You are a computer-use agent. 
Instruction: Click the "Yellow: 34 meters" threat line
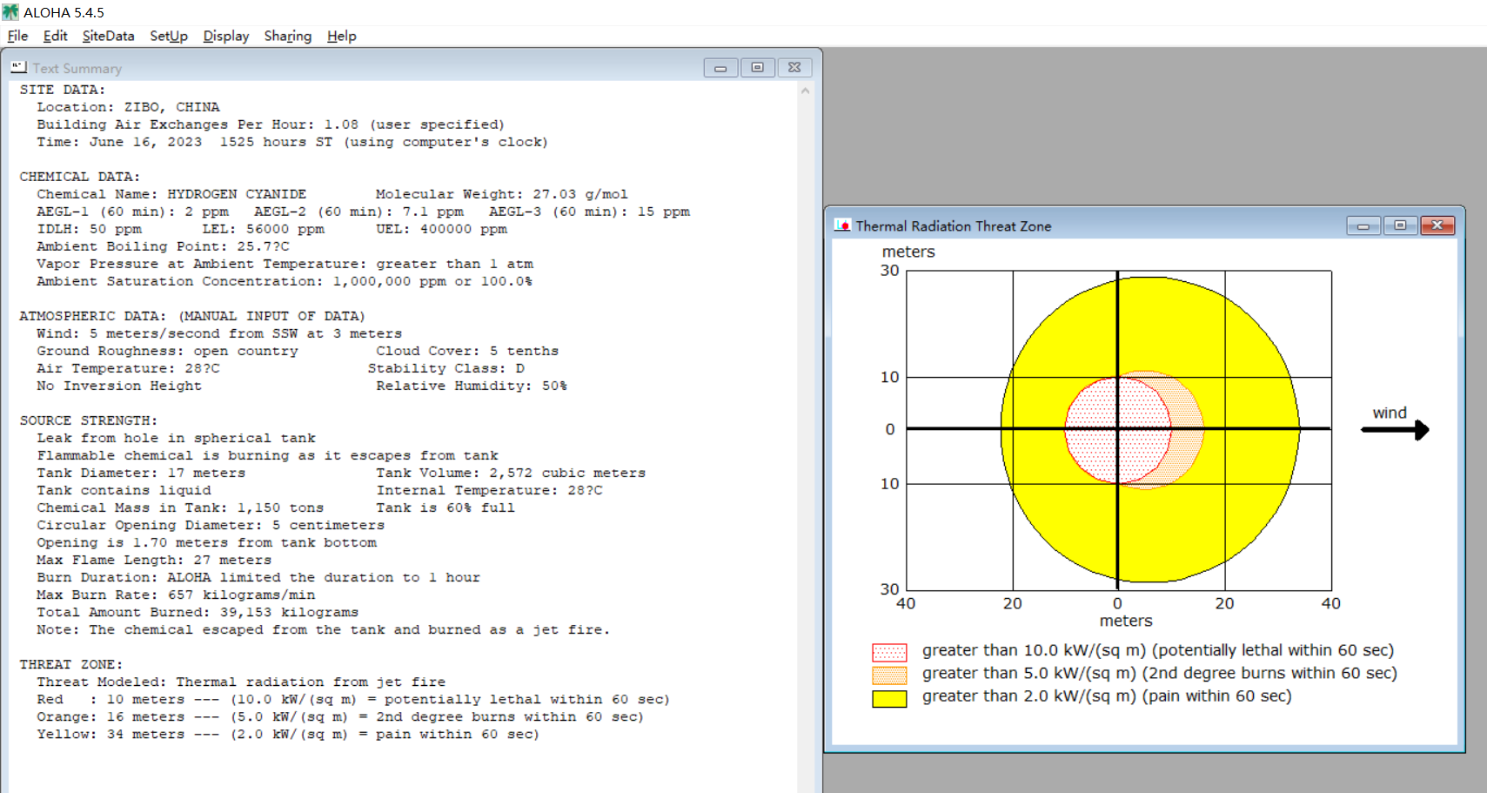[x=288, y=734]
